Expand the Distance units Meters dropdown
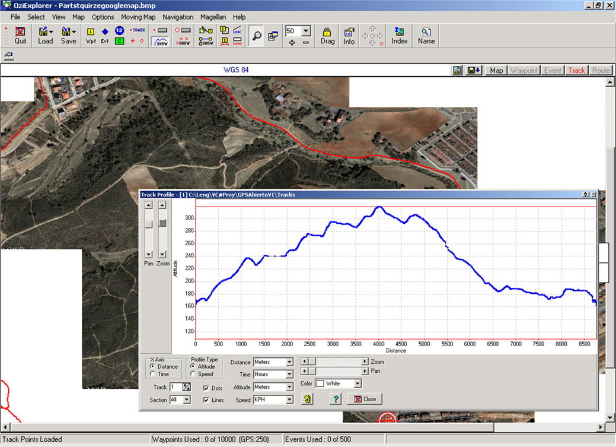616x447 pixels. tap(289, 362)
